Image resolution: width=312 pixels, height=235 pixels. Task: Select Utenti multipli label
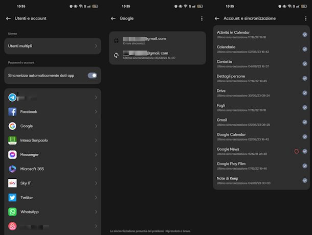pyautogui.click(x=20, y=46)
